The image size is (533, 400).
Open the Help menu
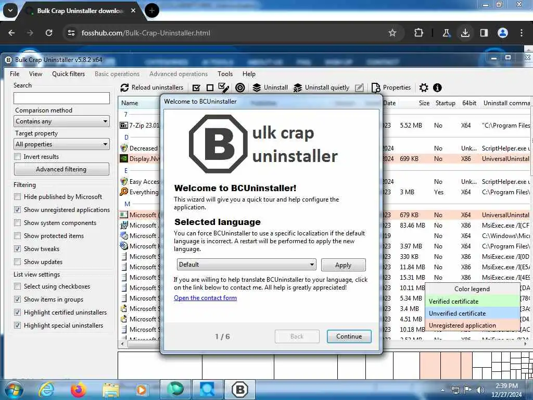(249, 74)
